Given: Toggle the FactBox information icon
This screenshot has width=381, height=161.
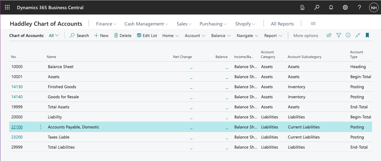Looking at the screenshot, I should [x=348, y=35].
